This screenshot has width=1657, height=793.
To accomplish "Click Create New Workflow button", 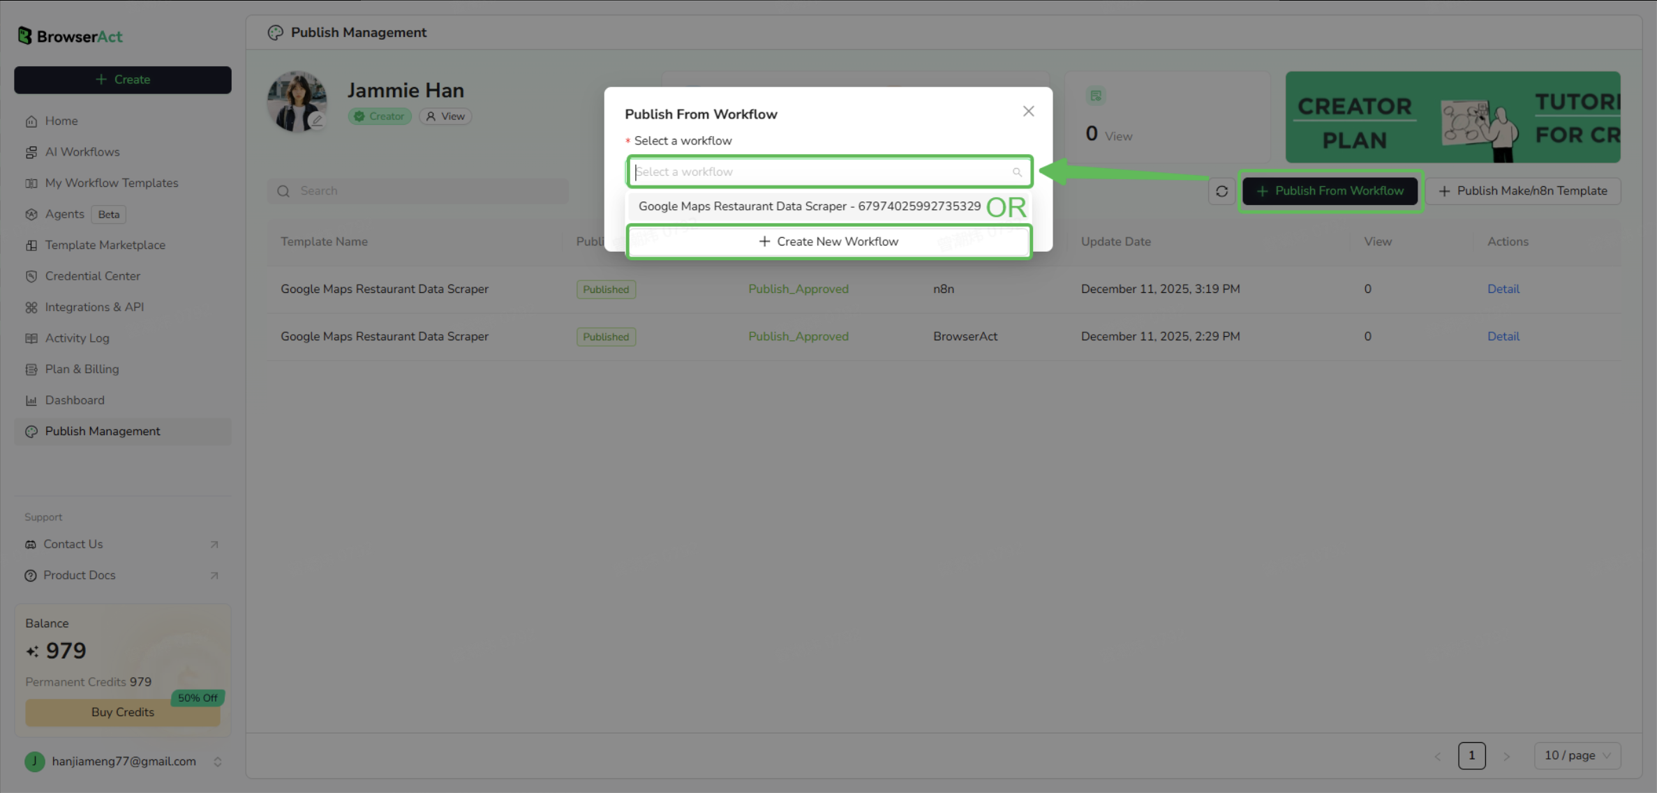I will (x=828, y=241).
